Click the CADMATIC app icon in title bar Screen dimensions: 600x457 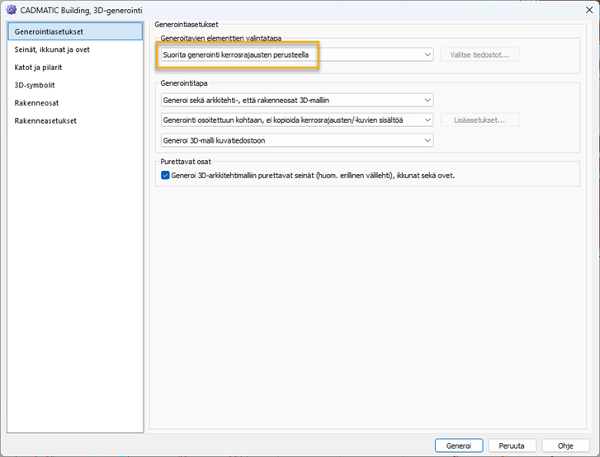[x=12, y=9]
